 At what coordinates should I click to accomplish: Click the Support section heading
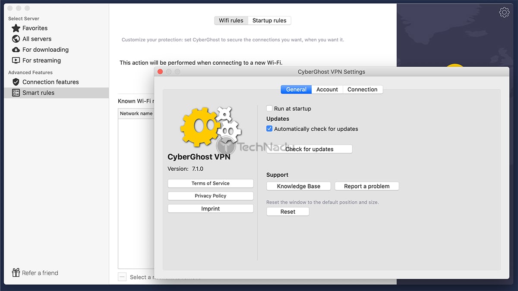coord(277,175)
